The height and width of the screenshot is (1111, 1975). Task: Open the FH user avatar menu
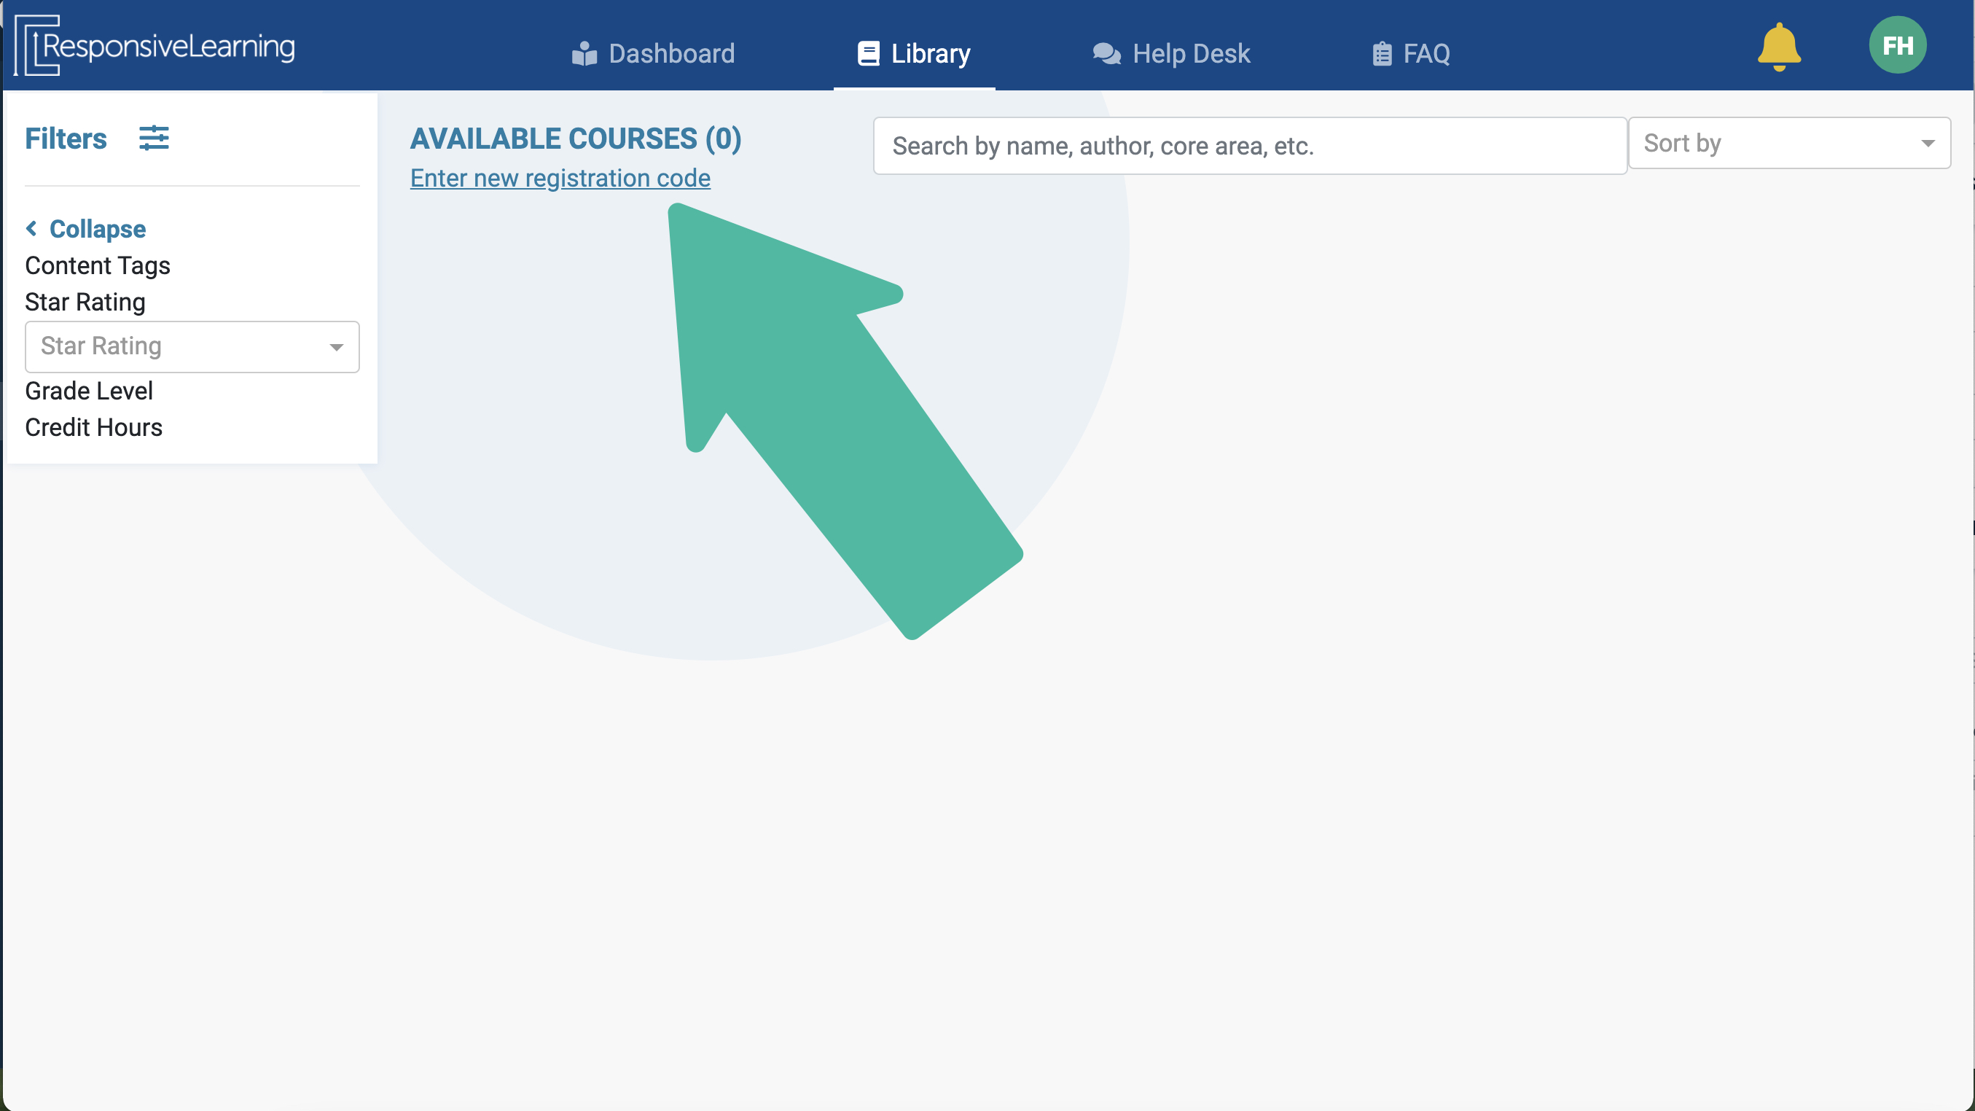point(1897,45)
